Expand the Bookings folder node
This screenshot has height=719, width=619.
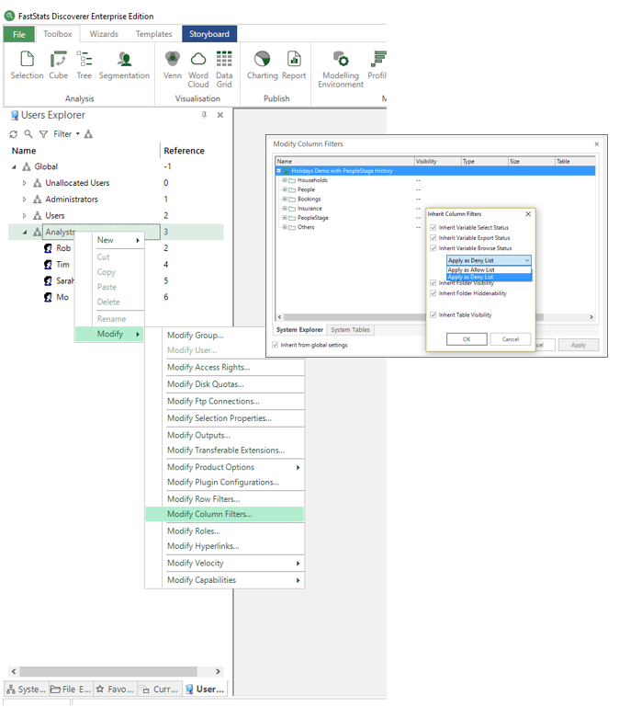tap(285, 199)
